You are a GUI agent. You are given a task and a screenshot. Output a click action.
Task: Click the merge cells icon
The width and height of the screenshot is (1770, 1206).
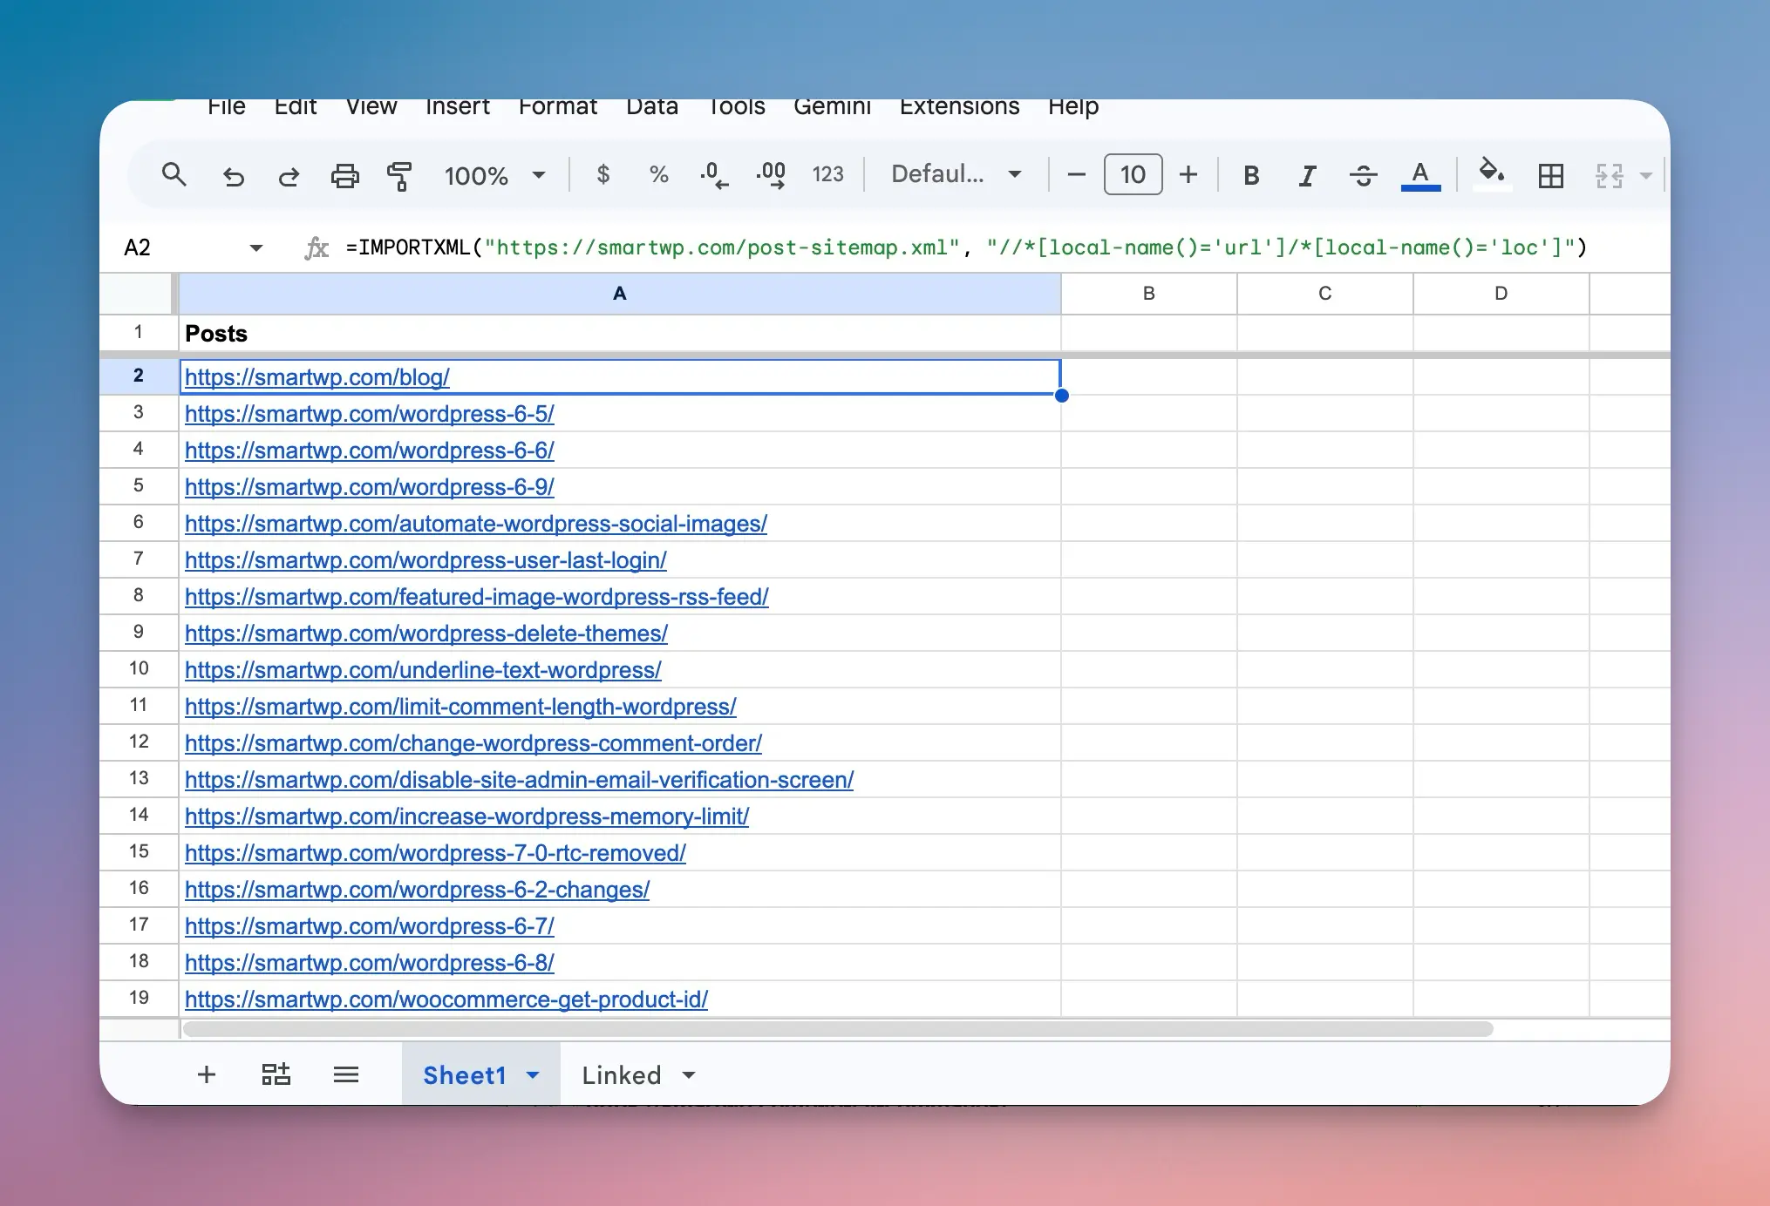(1610, 175)
